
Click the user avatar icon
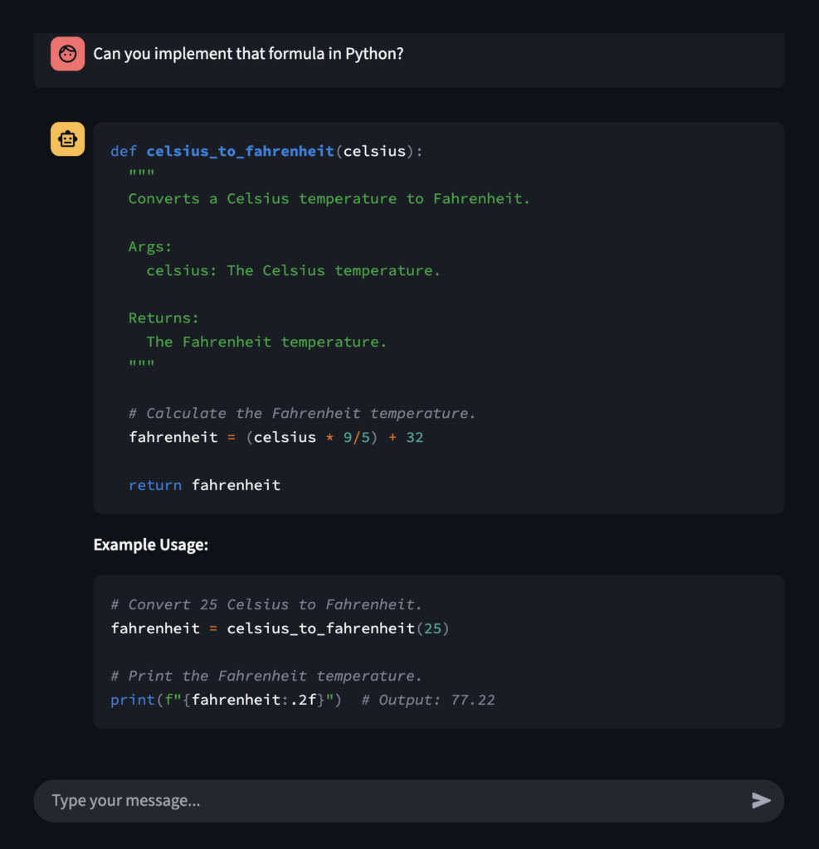67,54
